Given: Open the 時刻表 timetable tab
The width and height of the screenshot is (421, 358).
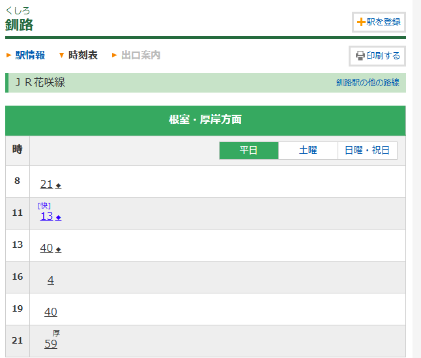Looking at the screenshot, I should pos(83,55).
